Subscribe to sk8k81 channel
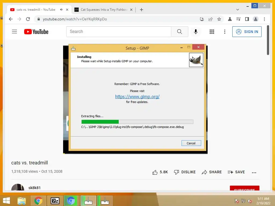Viewport: 275px width, 206px height. (244, 188)
